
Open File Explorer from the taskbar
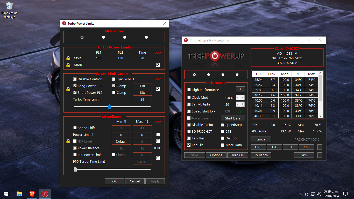(19, 194)
